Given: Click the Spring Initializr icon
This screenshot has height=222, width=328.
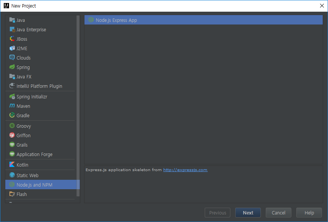Looking at the screenshot, I should (x=12, y=96).
